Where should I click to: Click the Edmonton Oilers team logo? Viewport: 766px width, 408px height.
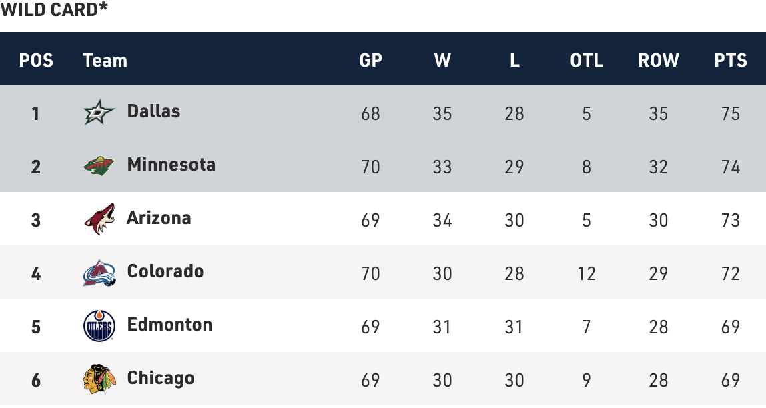coord(99,326)
